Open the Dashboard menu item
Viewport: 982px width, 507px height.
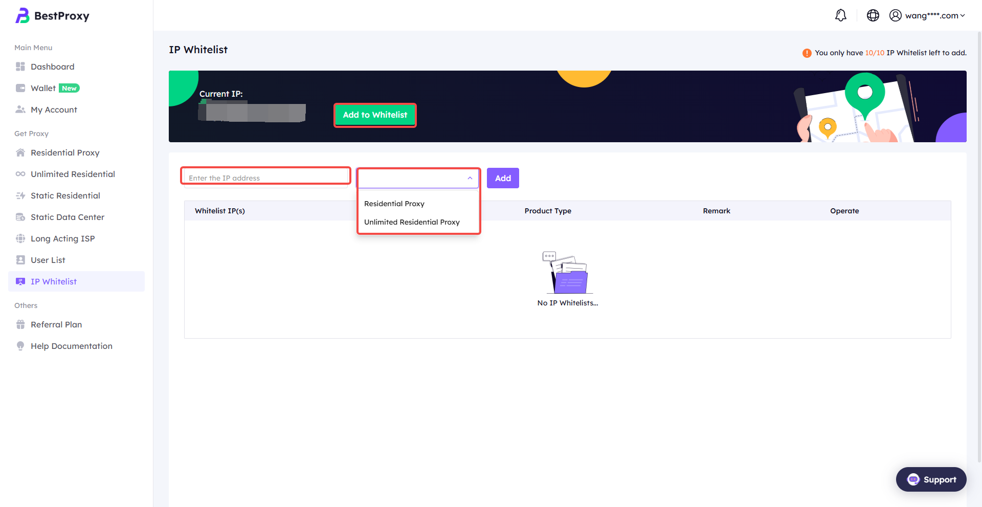point(77,67)
